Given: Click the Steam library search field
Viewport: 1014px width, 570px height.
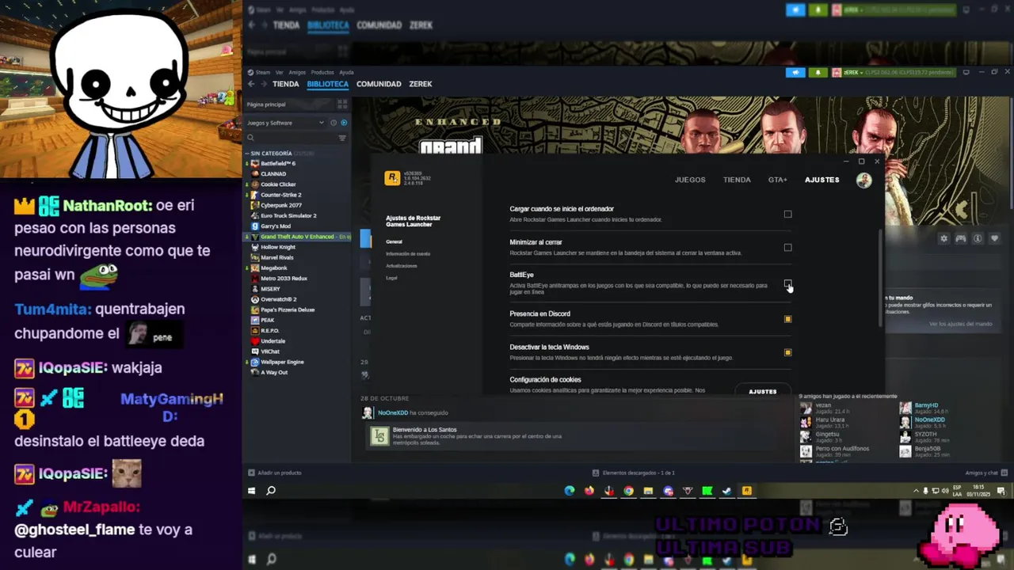Looking at the screenshot, I should [296, 138].
